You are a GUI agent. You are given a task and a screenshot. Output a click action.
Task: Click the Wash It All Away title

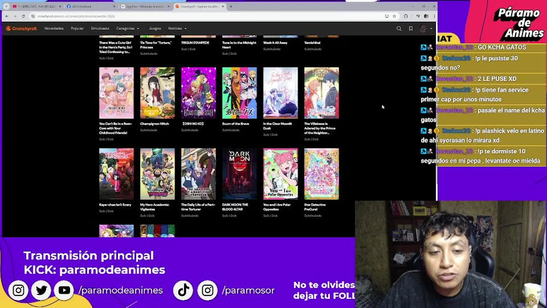coord(275,43)
